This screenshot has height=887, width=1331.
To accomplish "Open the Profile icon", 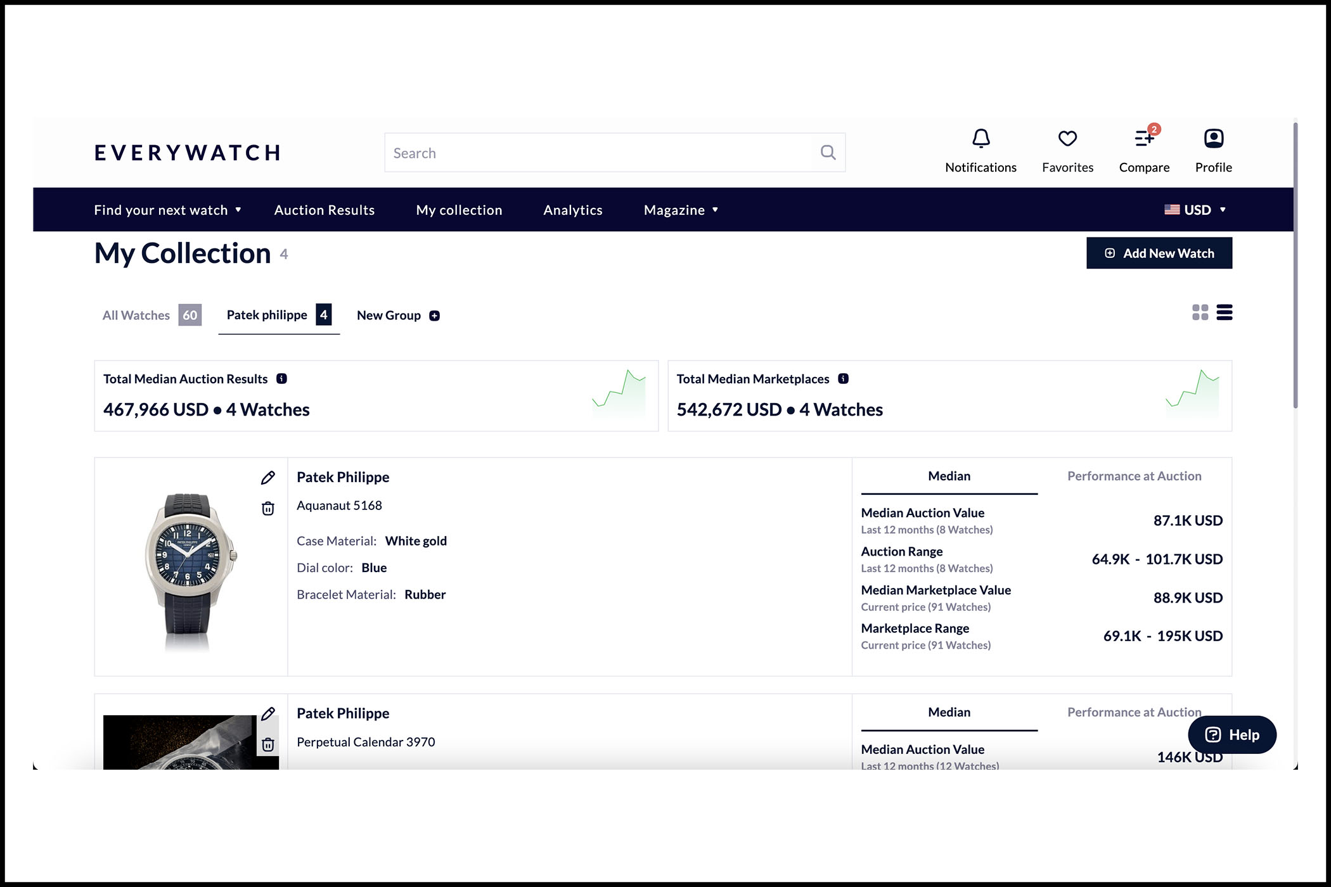I will click(x=1213, y=139).
